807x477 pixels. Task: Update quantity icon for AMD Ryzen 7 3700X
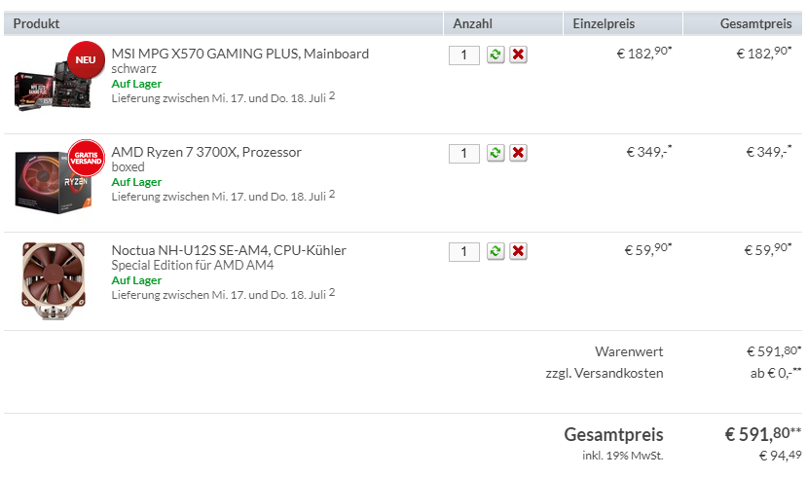click(x=495, y=153)
